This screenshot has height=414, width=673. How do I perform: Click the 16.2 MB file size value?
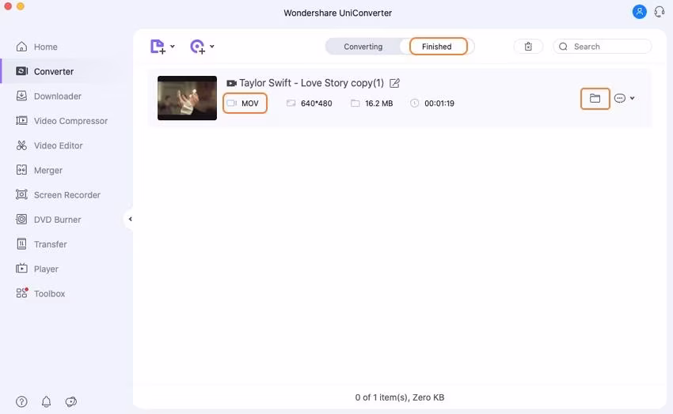(x=379, y=103)
